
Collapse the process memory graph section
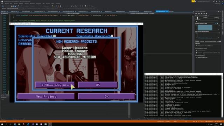pyautogui.click(x=195, y=23)
